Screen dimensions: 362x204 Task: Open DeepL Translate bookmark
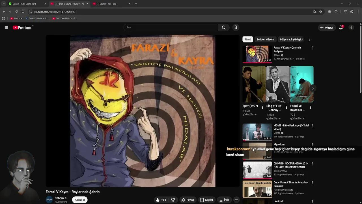(x=37, y=18)
